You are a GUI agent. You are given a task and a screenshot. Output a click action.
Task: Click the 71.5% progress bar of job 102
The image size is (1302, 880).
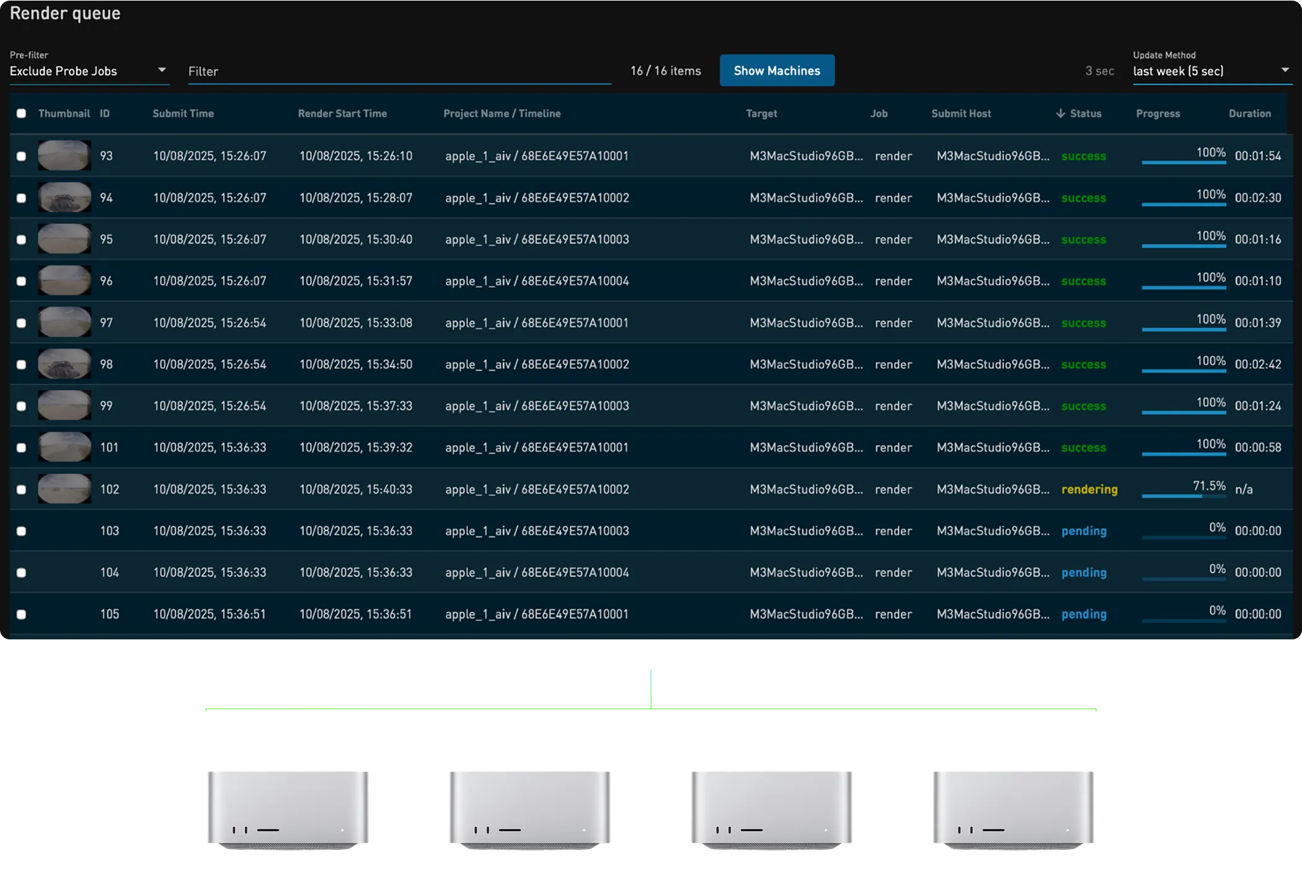[x=1183, y=496]
